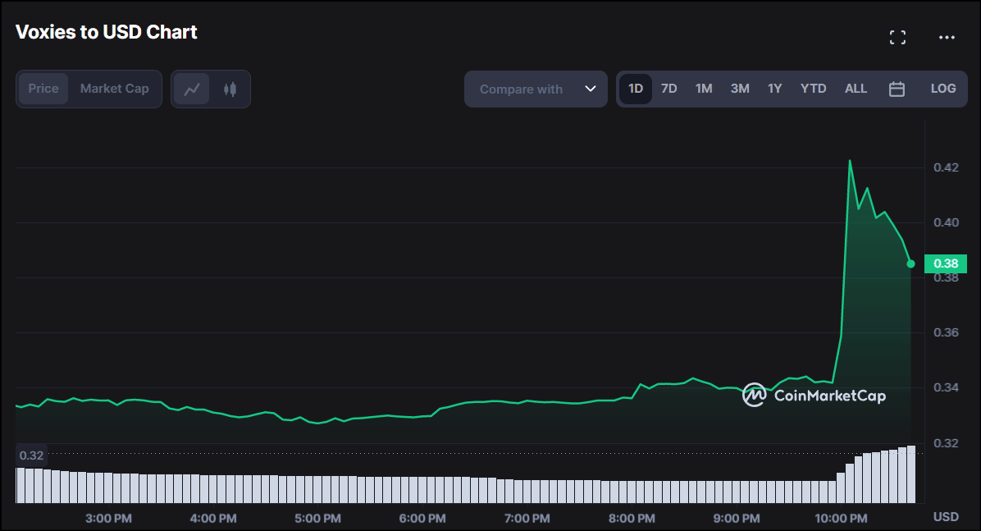The image size is (981, 531).
Task: Select the YTD time range
Action: [x=813, y=89]
